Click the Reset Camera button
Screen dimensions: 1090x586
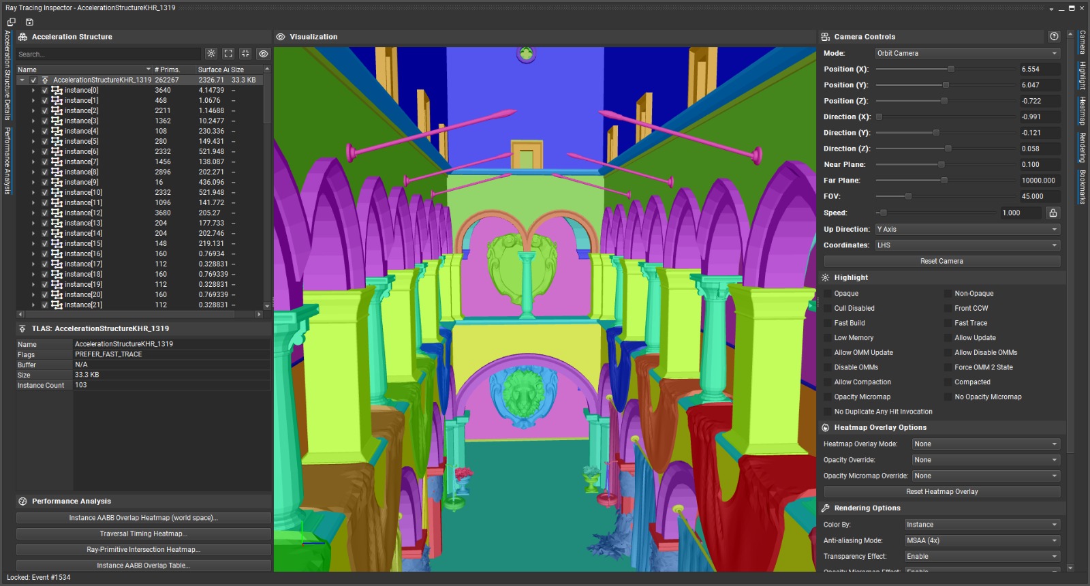[941, 261]
